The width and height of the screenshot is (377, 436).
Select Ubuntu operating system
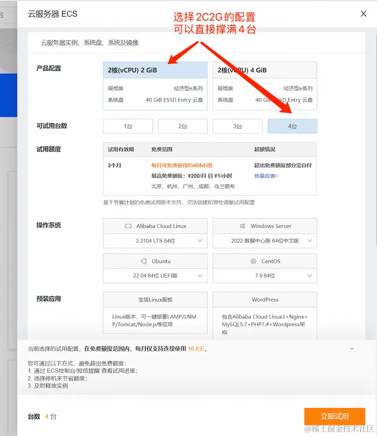pyautogui.click(x=155, y=261)
